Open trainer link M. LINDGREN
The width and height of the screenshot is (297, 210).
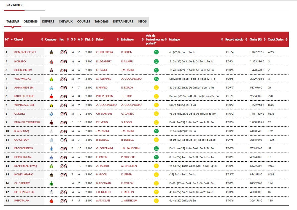[129, 166]
